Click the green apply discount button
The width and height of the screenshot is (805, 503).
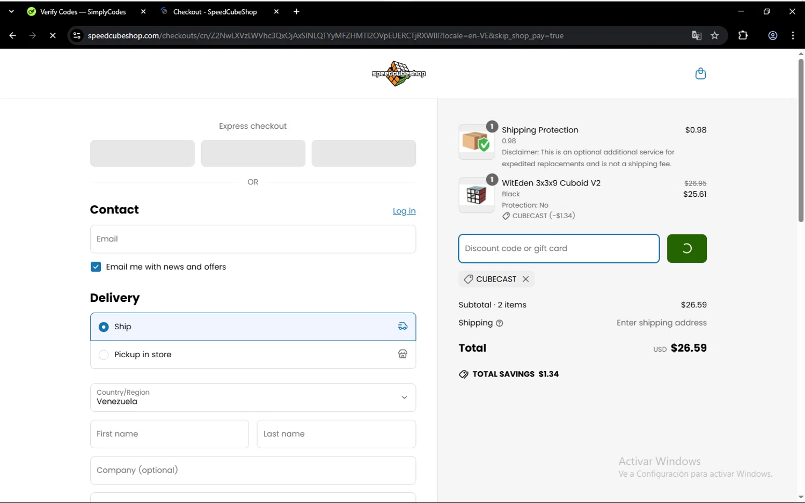[686, 249]
